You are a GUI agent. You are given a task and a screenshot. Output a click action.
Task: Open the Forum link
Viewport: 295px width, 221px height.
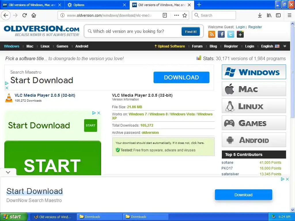(x=197, y=46)
